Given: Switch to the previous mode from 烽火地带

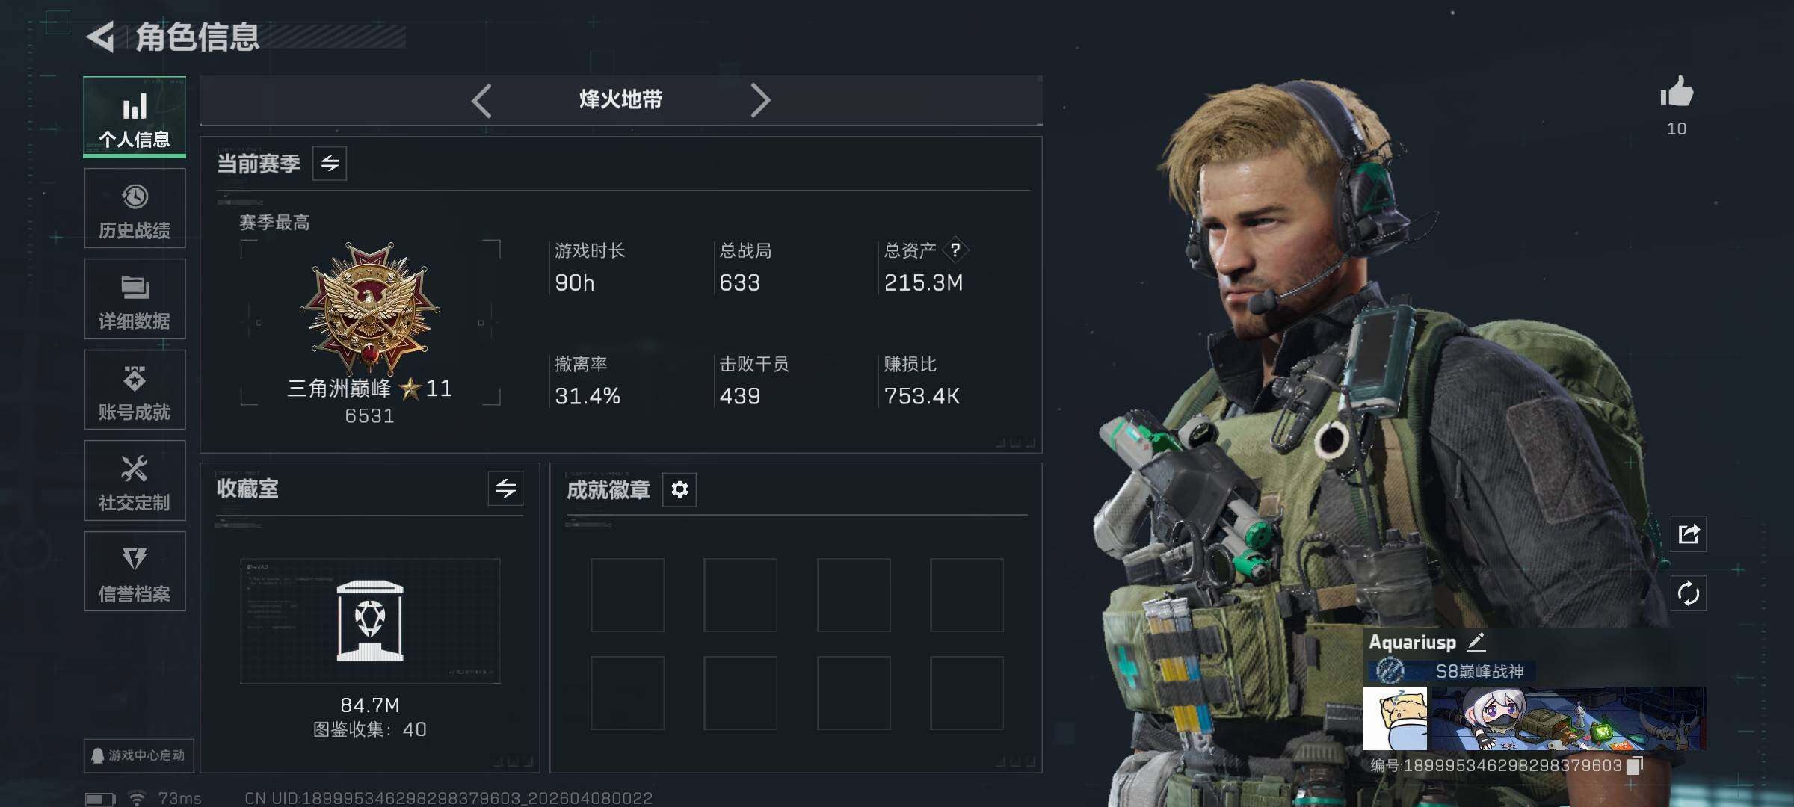Looking at the screenshot, I should pos(482,100).
